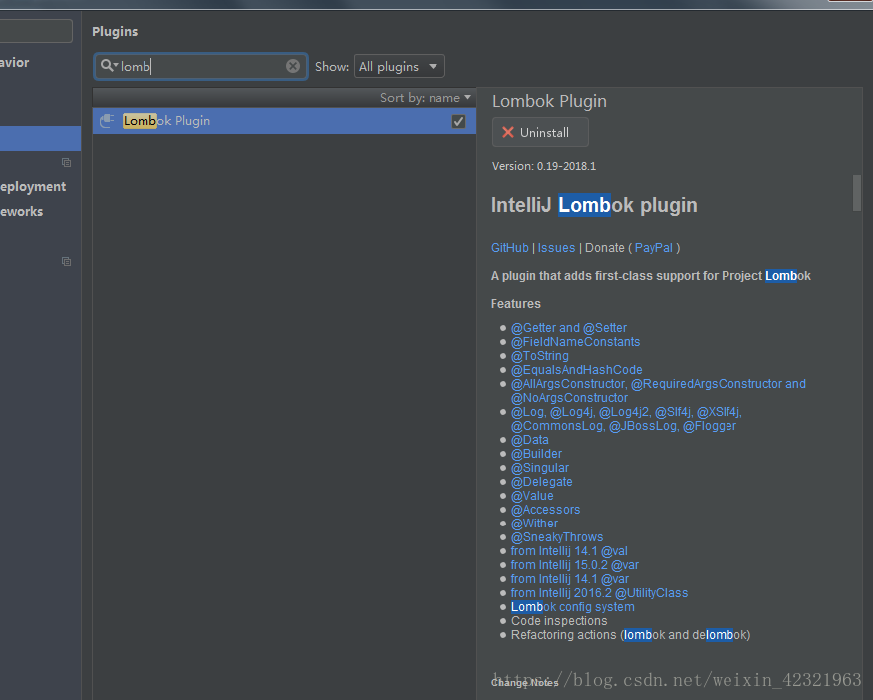Click the Features heading
Viewport: 873px width, 700px height.
(515, 304)
